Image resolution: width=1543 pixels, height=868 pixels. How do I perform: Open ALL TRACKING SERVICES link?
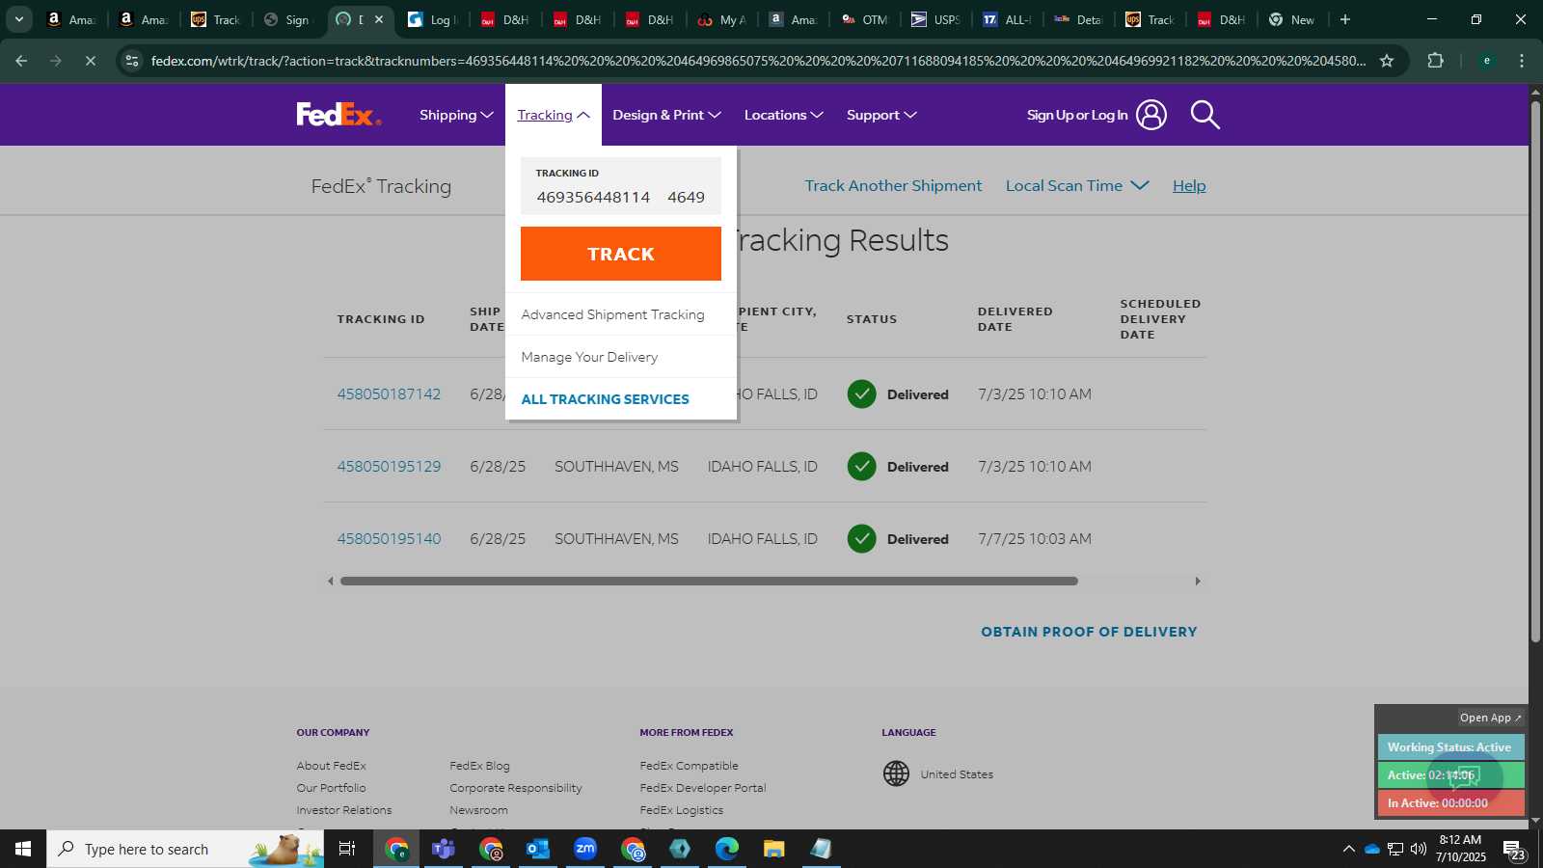[605, 399]
